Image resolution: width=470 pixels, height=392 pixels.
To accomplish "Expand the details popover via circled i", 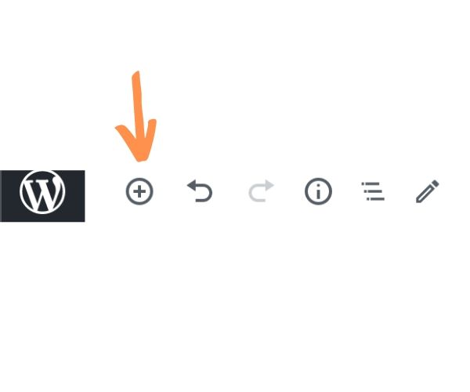I will [x=318, y=191].
